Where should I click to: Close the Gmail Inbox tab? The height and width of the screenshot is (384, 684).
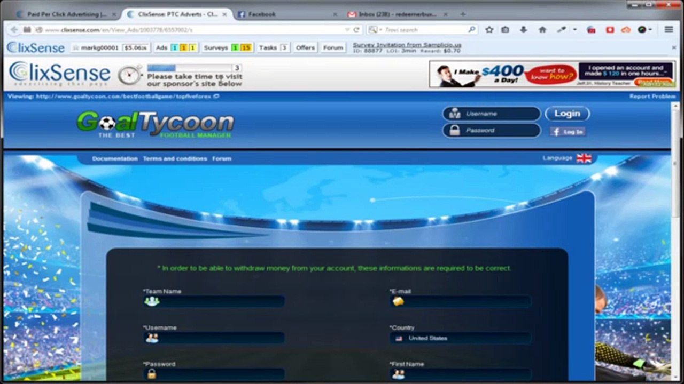click(x=446, y=14)
